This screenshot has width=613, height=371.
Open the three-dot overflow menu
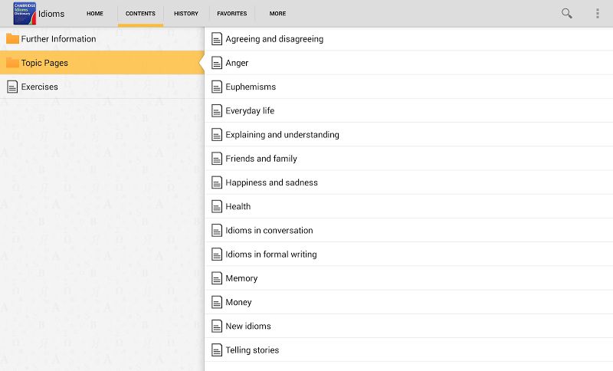pos(598,14)
